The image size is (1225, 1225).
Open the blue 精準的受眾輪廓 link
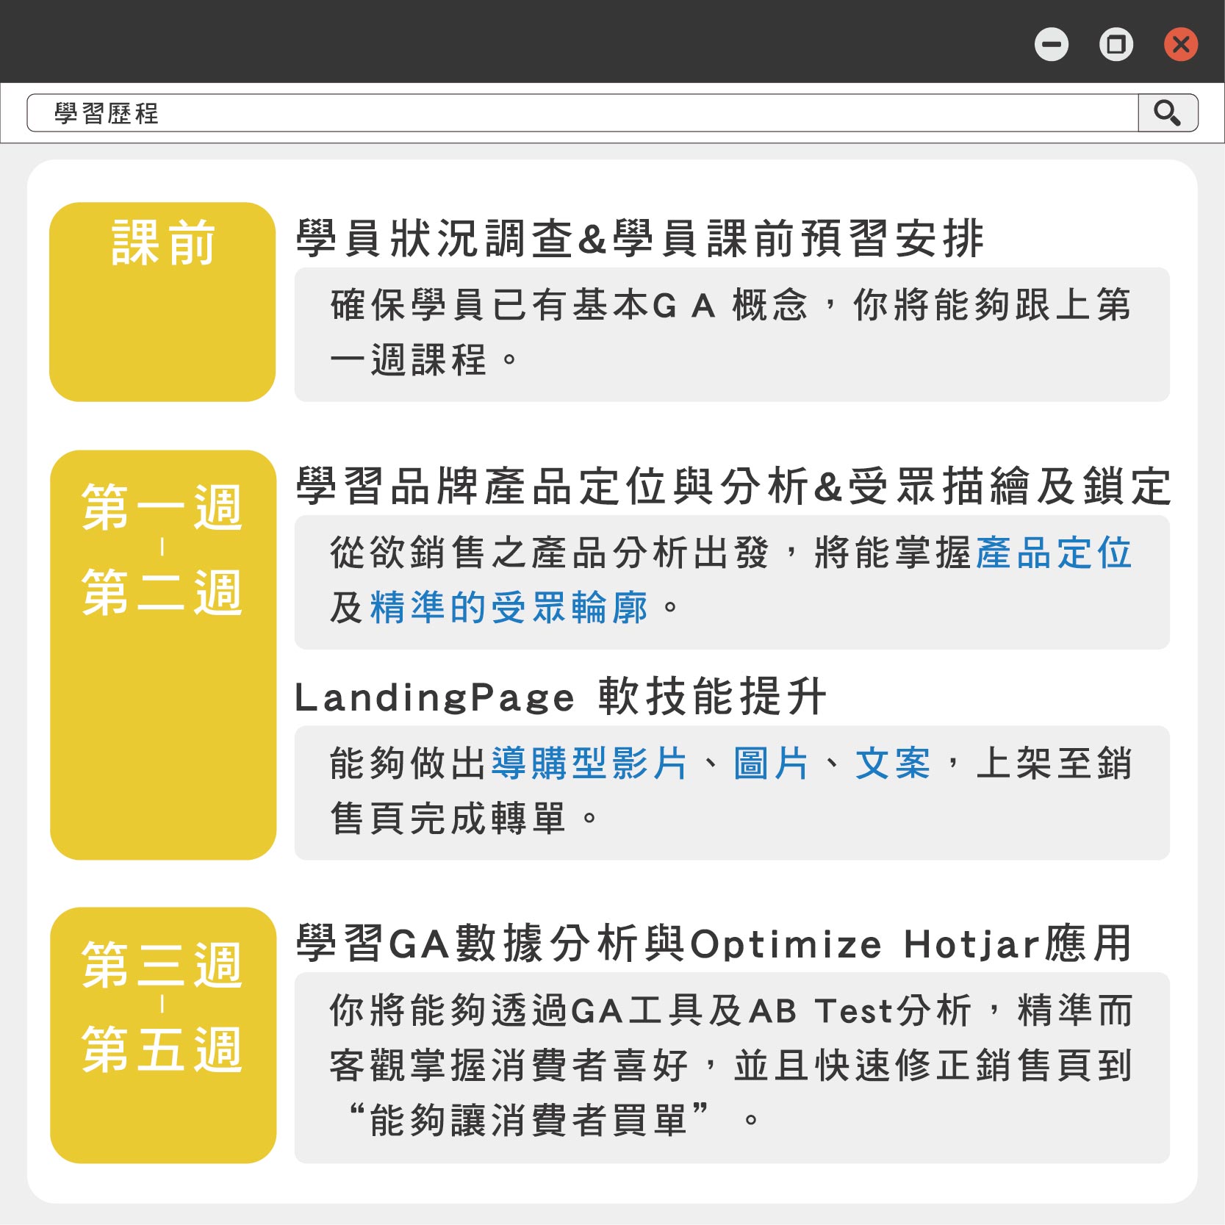click(509, 608)
